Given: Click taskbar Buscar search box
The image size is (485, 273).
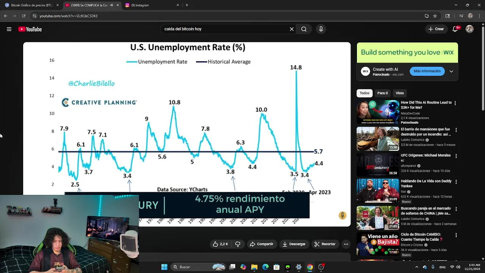Looking at the screenshot, I should pos(199,267).
